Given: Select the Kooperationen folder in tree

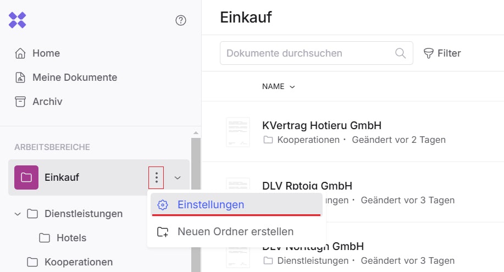Looking at the screenshot, I should 78,262.
